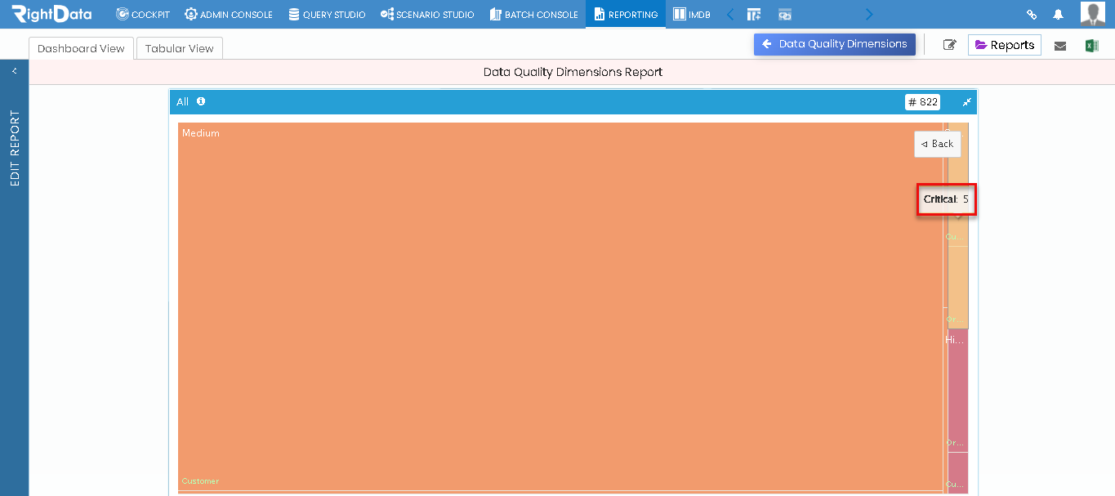This screenshot has height=496, width=1115.
Task: Open the linked-data module icon
Action: [785, 15]
